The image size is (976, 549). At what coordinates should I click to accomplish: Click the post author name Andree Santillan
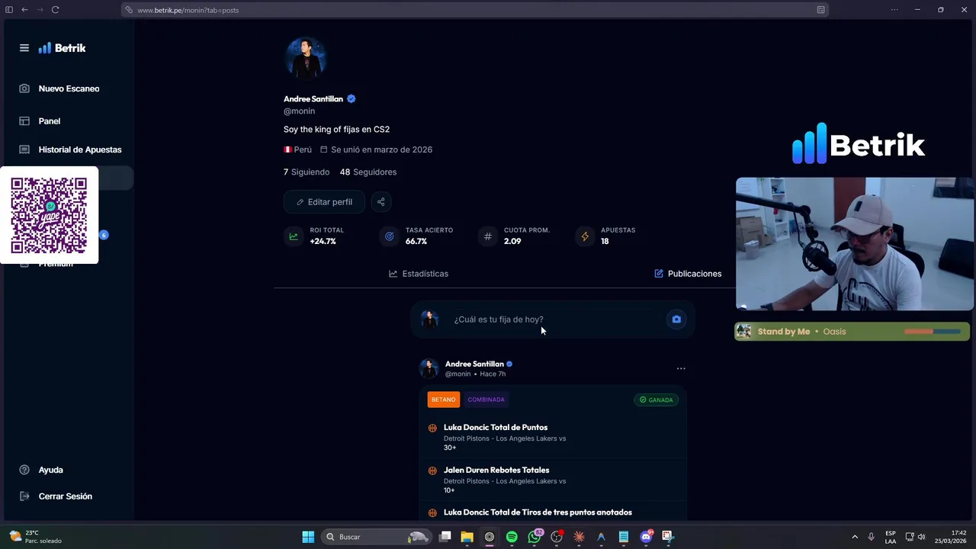(x=474, y=364)
